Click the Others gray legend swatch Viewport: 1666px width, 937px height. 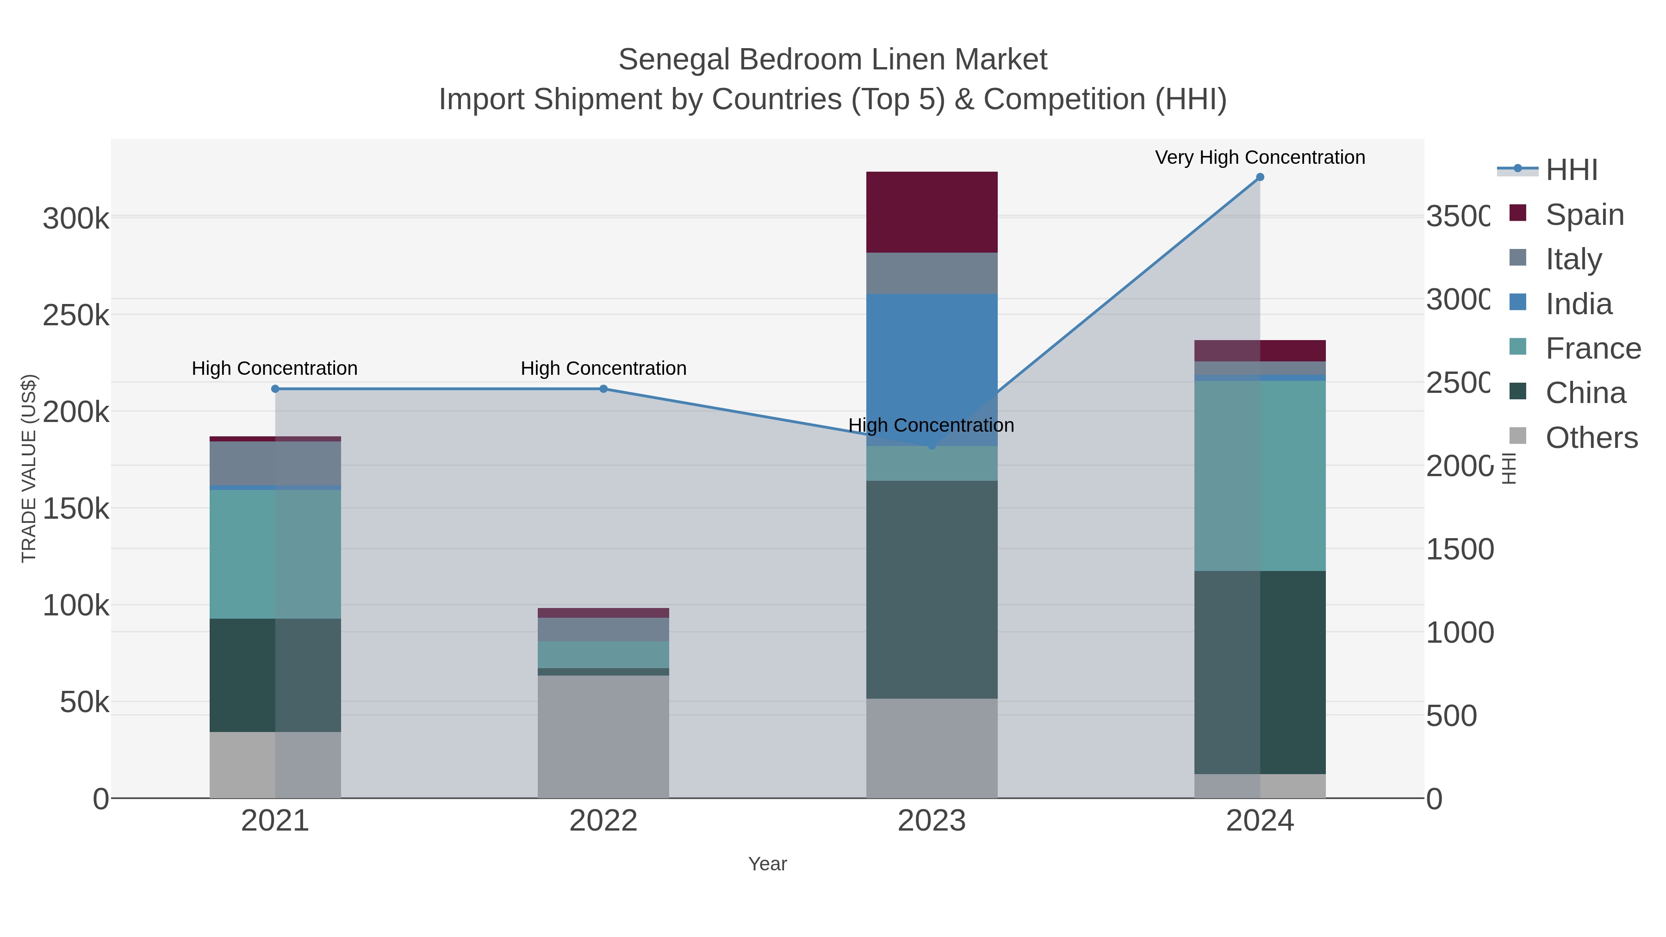[1518, 436]
